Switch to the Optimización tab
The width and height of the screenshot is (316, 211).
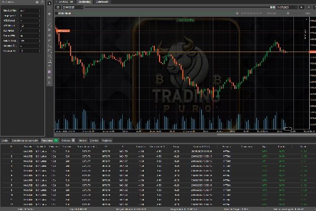coord(102,2)
